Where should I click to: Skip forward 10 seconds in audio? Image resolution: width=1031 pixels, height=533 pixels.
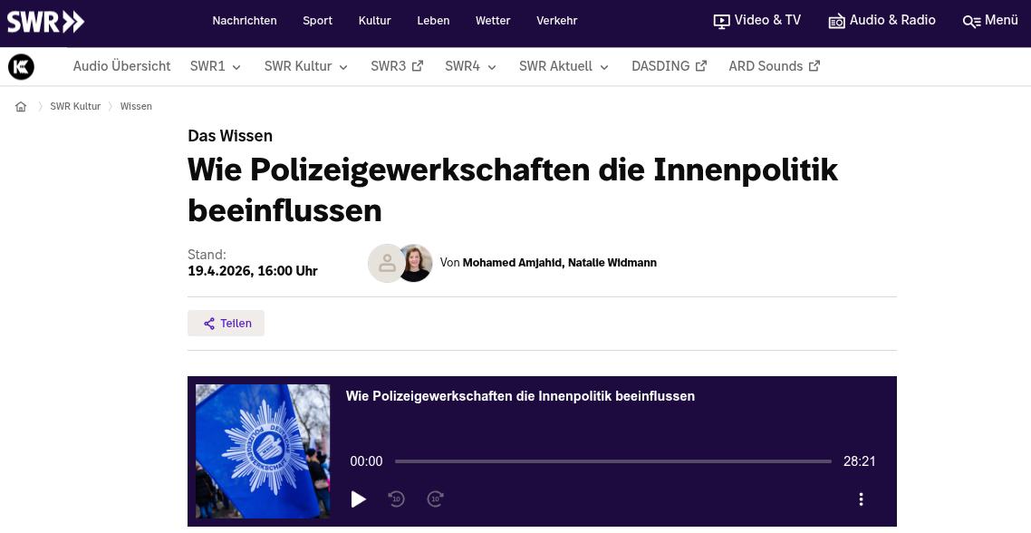click(x=435, y=499)
